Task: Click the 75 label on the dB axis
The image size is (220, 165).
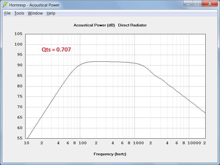Action: 20,97
